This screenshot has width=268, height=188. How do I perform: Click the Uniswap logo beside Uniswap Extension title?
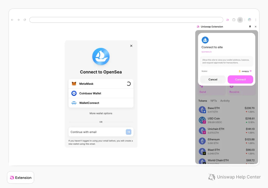pyautogui.click(x=198, y=27)
